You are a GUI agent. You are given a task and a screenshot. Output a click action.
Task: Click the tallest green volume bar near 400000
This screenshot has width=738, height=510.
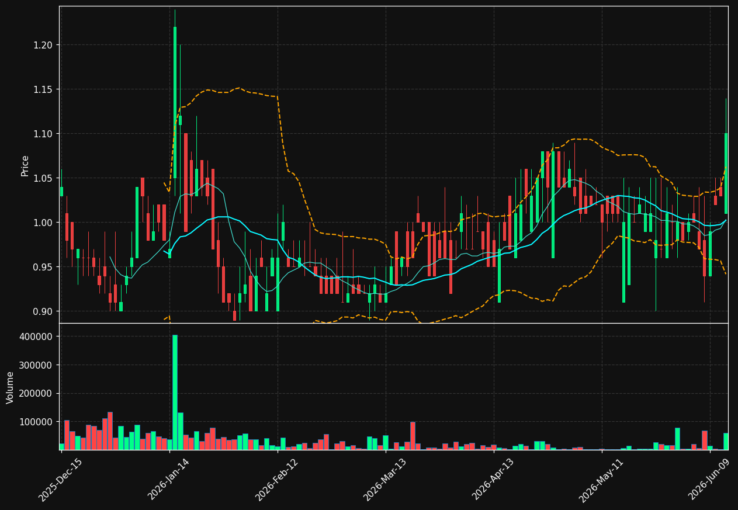tap(175, 392)
